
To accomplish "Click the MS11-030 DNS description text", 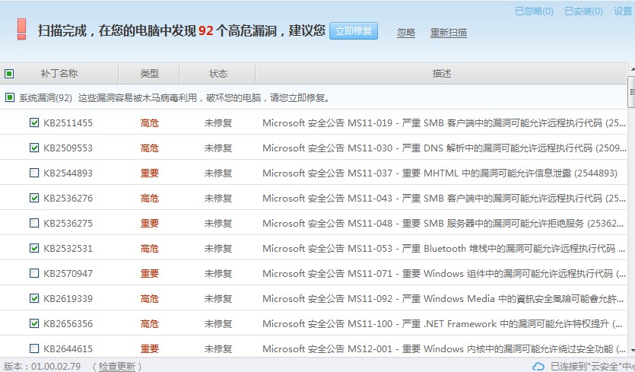I will pyautogui.click(x=444, y=148).
